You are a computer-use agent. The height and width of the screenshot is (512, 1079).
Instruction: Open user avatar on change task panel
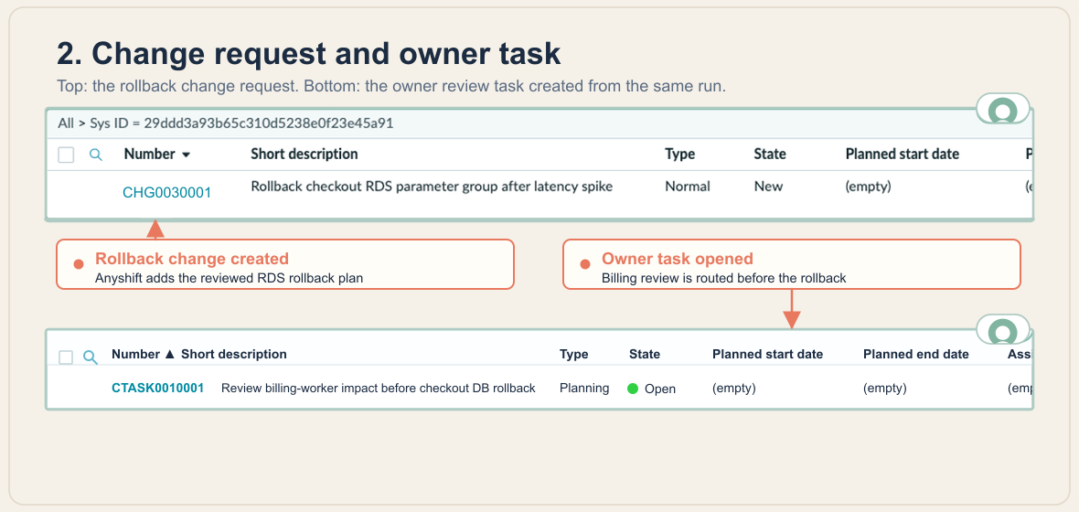[1002, 331]
